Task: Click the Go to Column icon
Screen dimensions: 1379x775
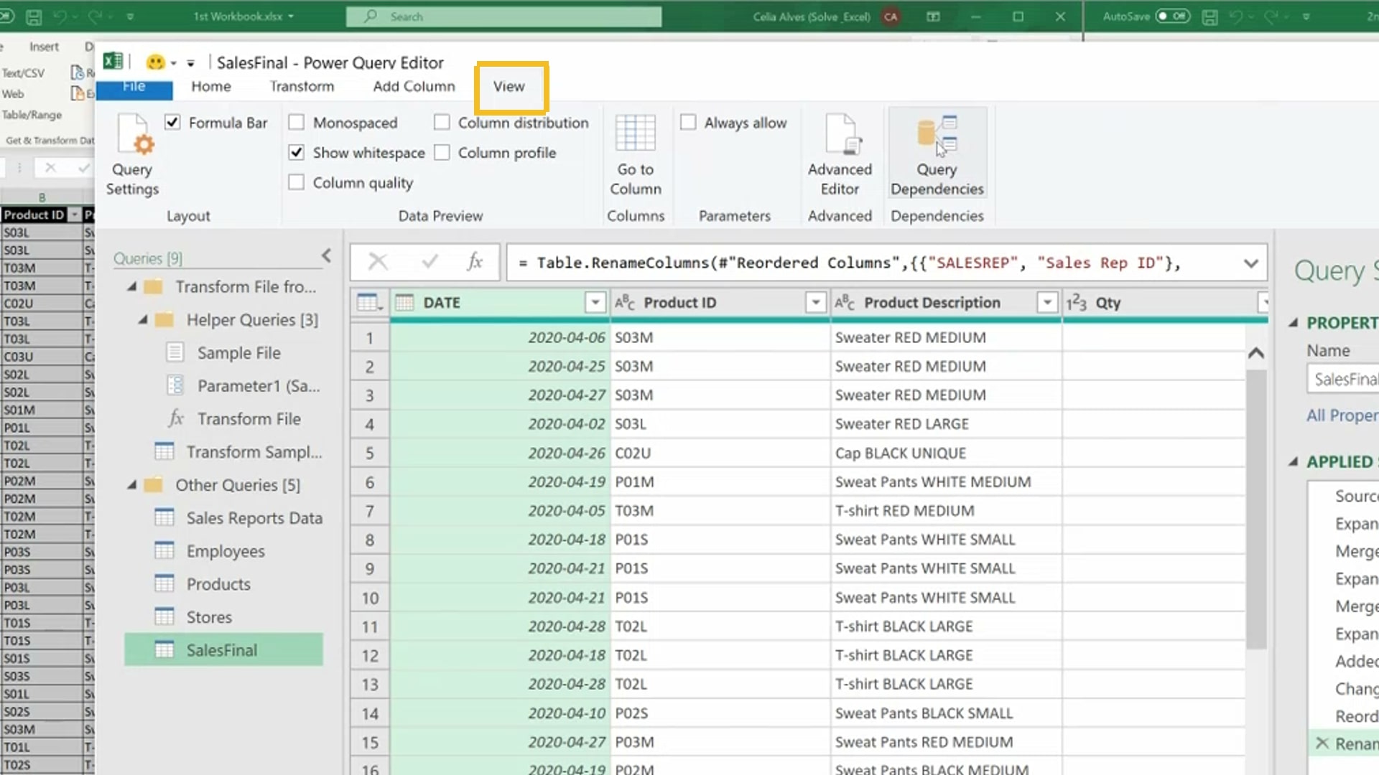Action: [x=636, y=133]
